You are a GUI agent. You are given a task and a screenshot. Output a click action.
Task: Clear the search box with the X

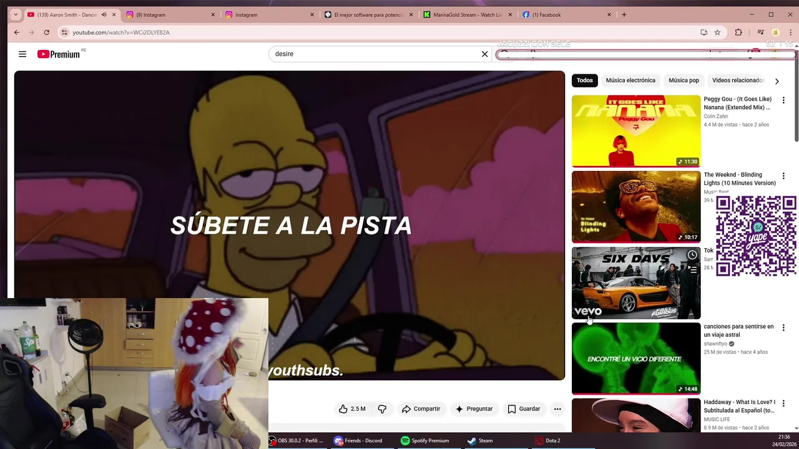point(484,54)
